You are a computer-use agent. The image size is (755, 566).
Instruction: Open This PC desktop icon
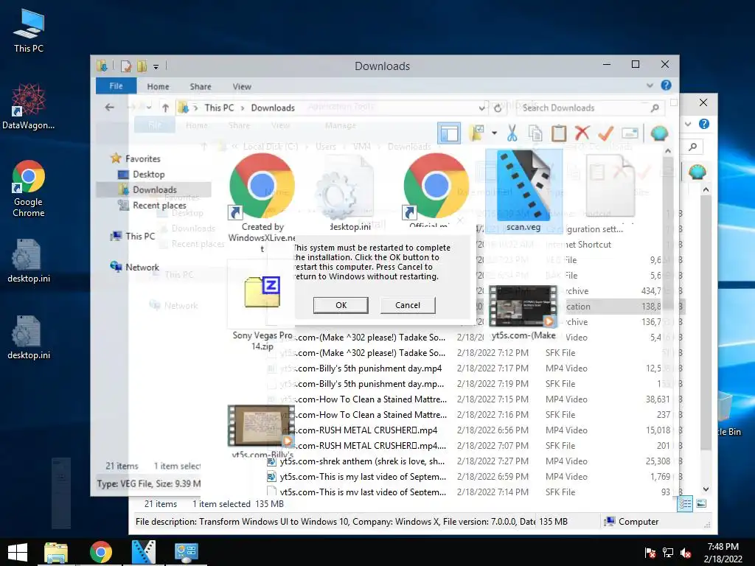29,30
